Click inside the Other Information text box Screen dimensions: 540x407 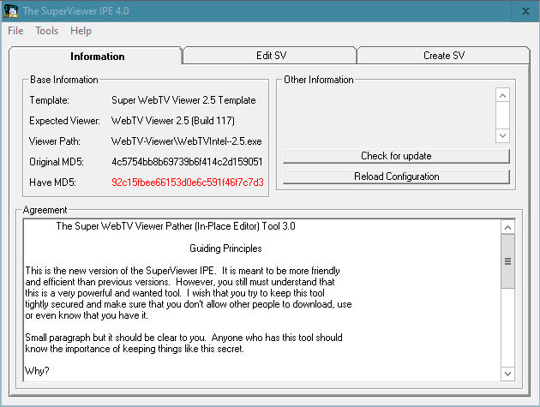tap(389, 115)
